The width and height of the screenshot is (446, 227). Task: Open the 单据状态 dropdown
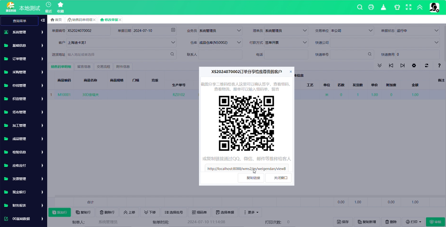coord(418,30)
